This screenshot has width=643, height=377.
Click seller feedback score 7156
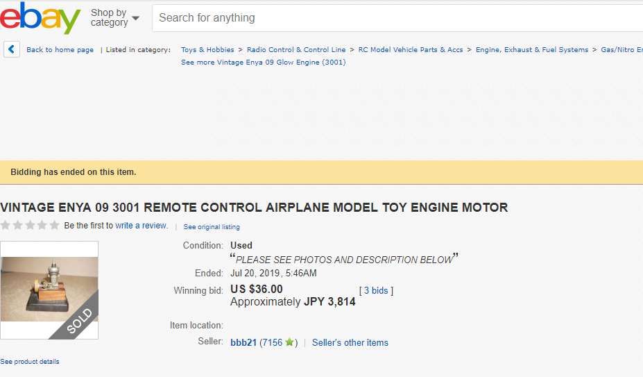pyautogui.click(x=273, y=342)
